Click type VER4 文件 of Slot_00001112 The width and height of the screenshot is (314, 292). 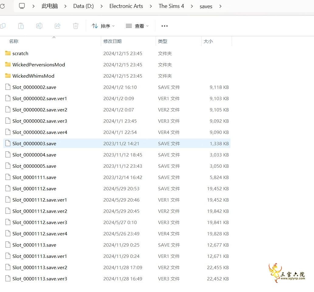tap(169, 234)
